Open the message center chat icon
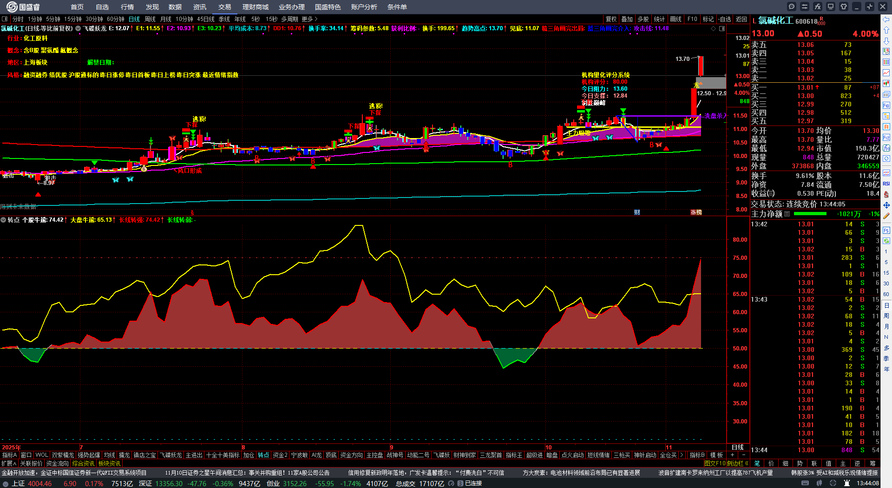Image resolution: width=892 pixels, height=488 pixels. [792, 7]
